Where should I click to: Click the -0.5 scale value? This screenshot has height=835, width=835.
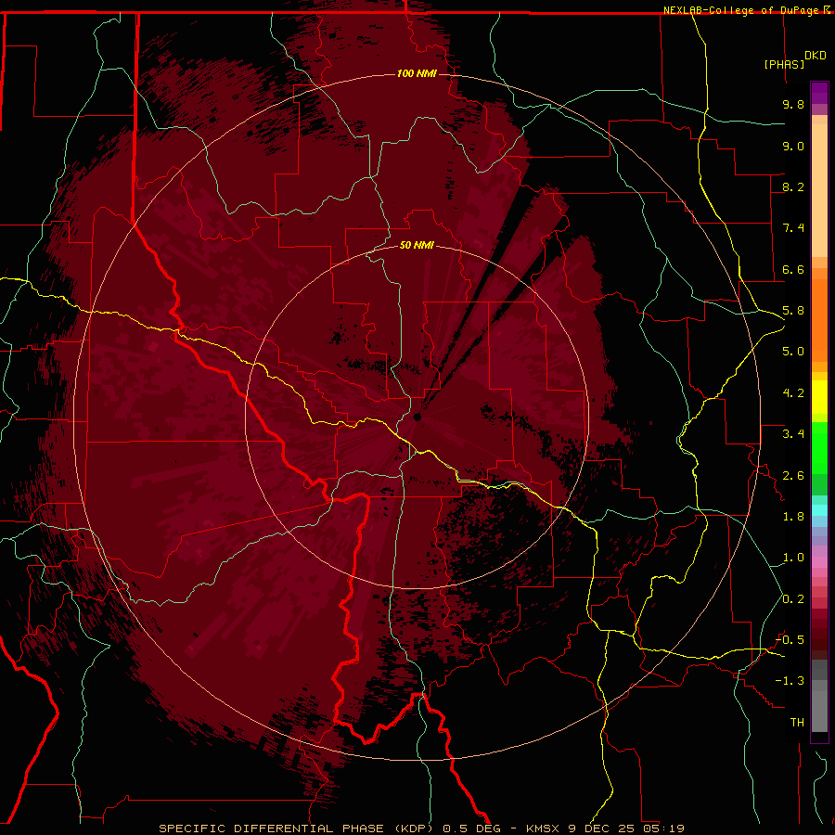790,640
